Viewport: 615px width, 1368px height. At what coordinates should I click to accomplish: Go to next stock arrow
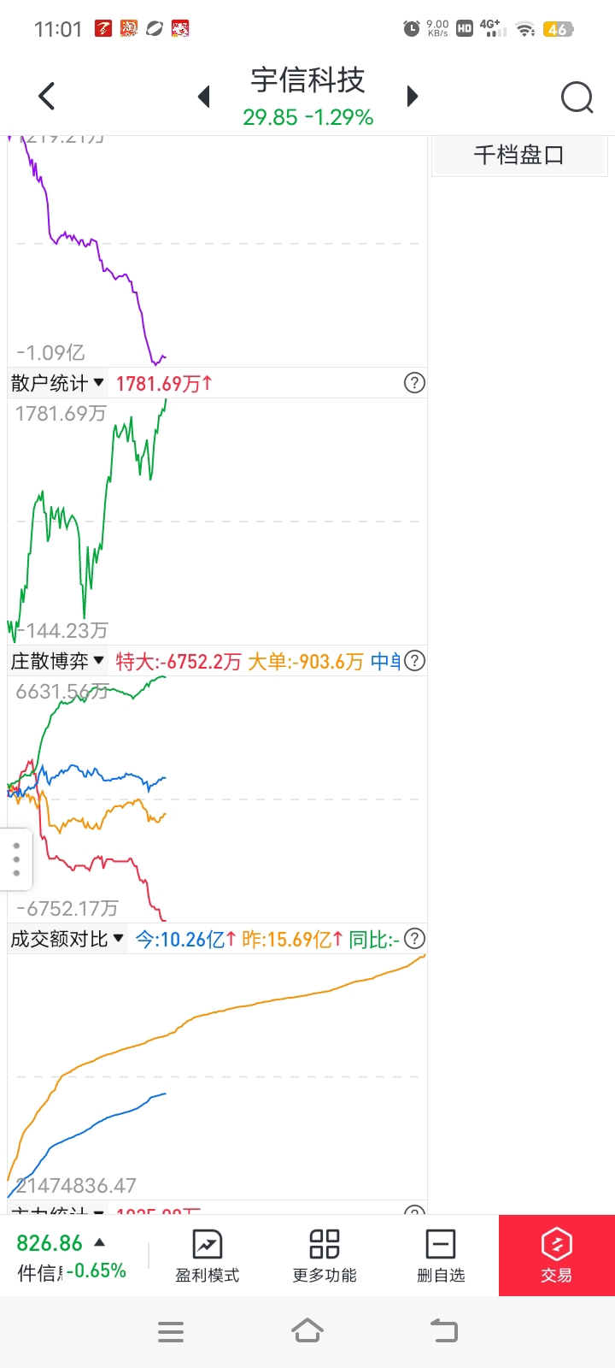413,96
